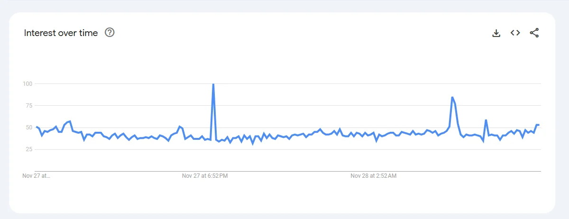569x219 pixels.
Task: Click the share icon
Action: coord(534,33)
